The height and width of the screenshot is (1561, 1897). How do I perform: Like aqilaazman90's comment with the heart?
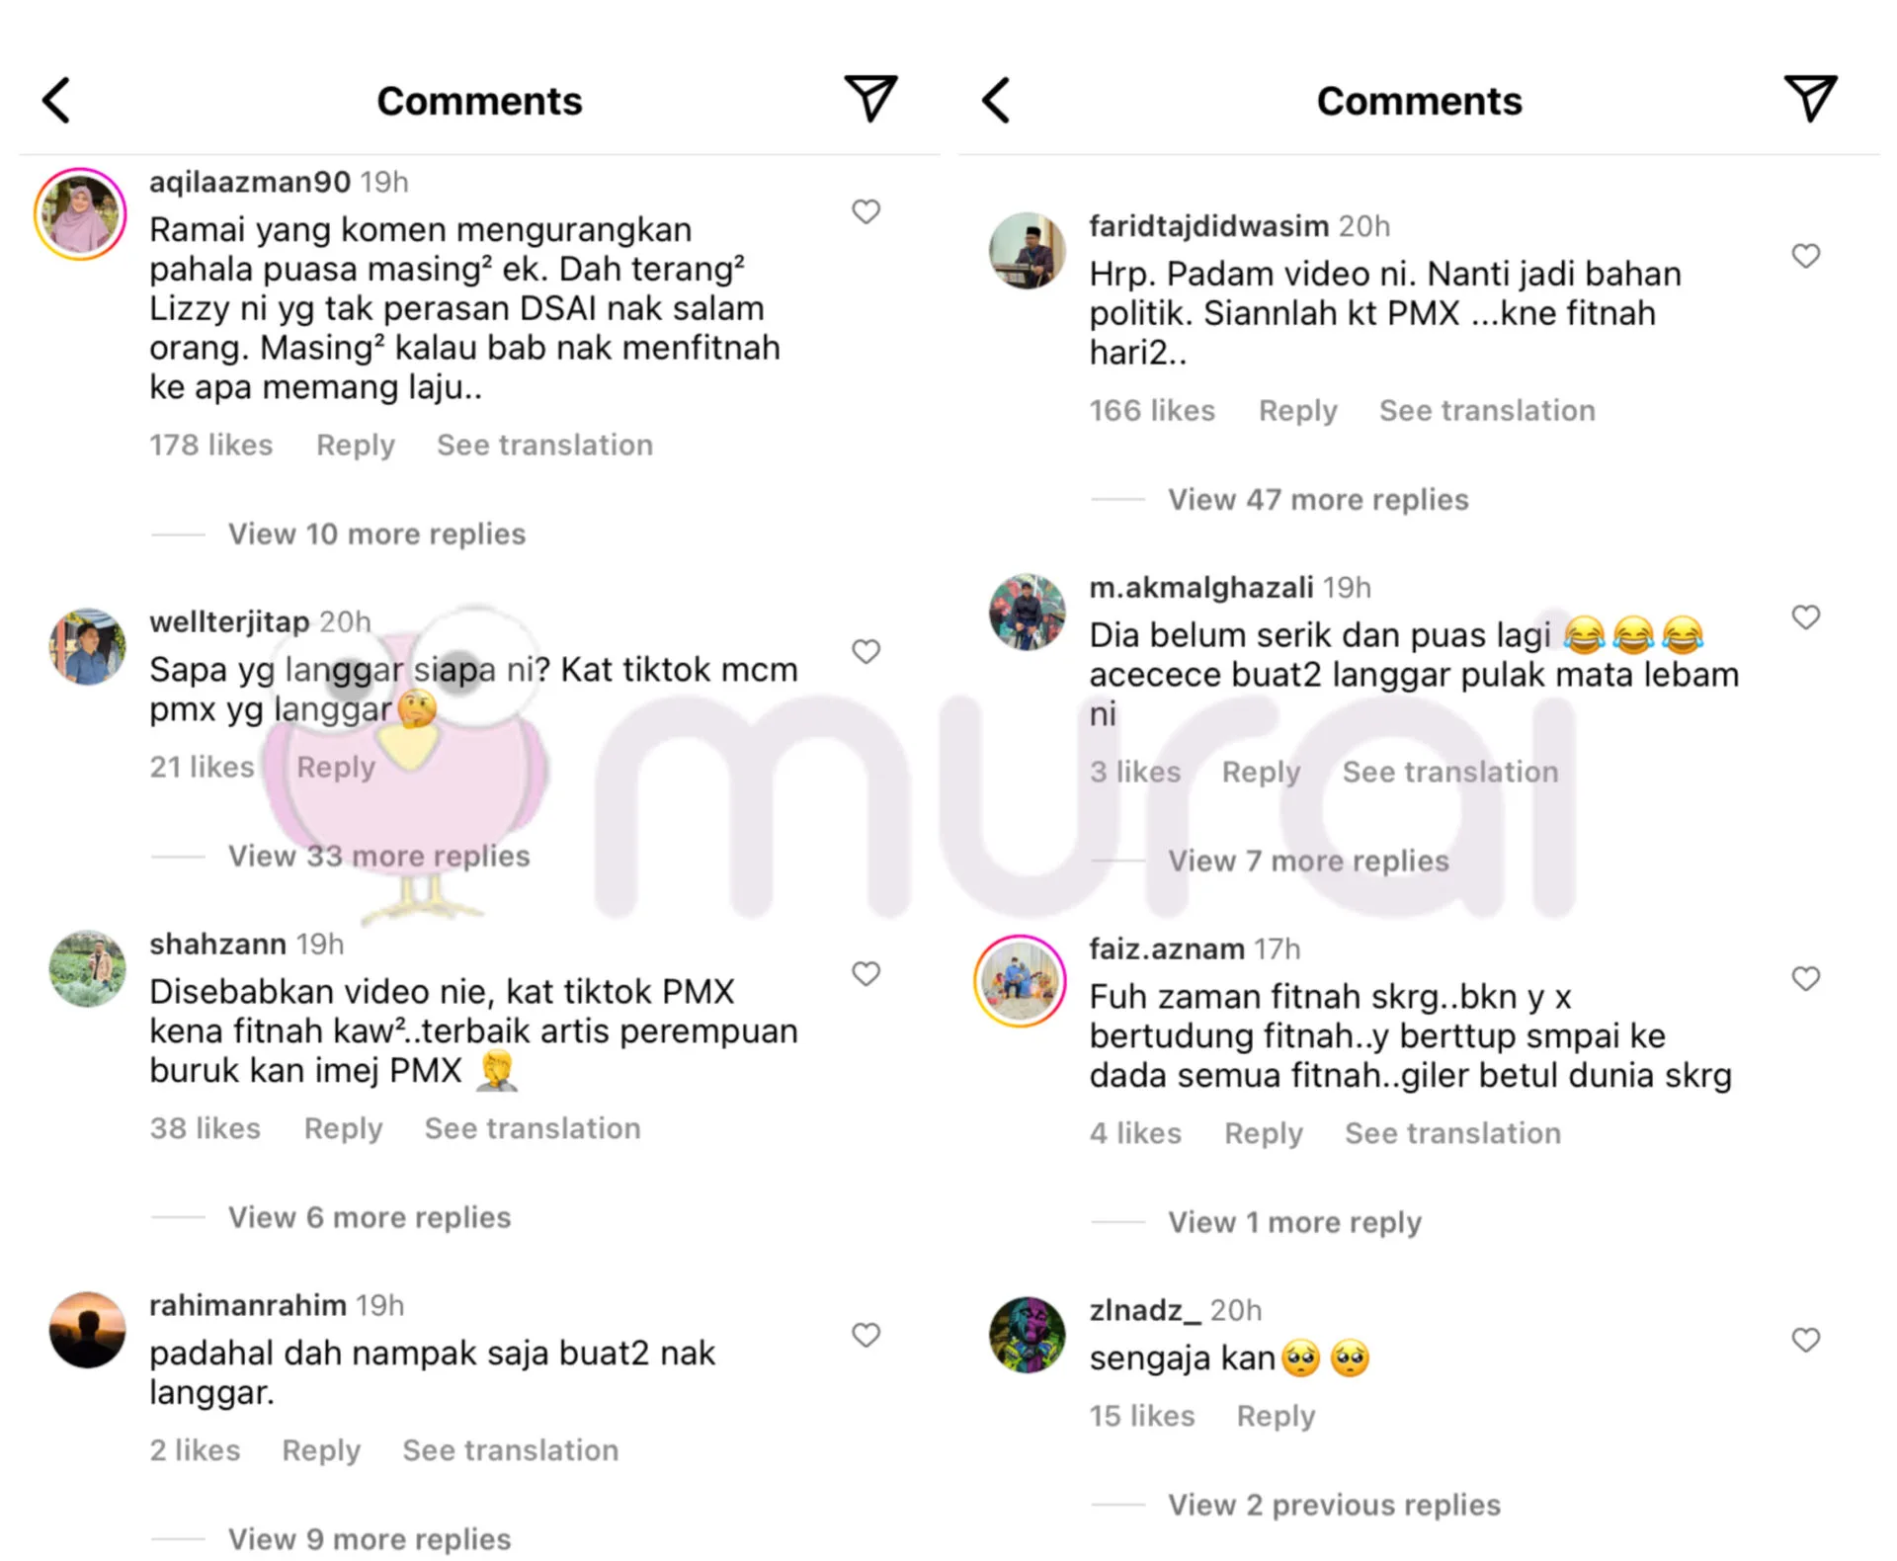coord(866,211)
